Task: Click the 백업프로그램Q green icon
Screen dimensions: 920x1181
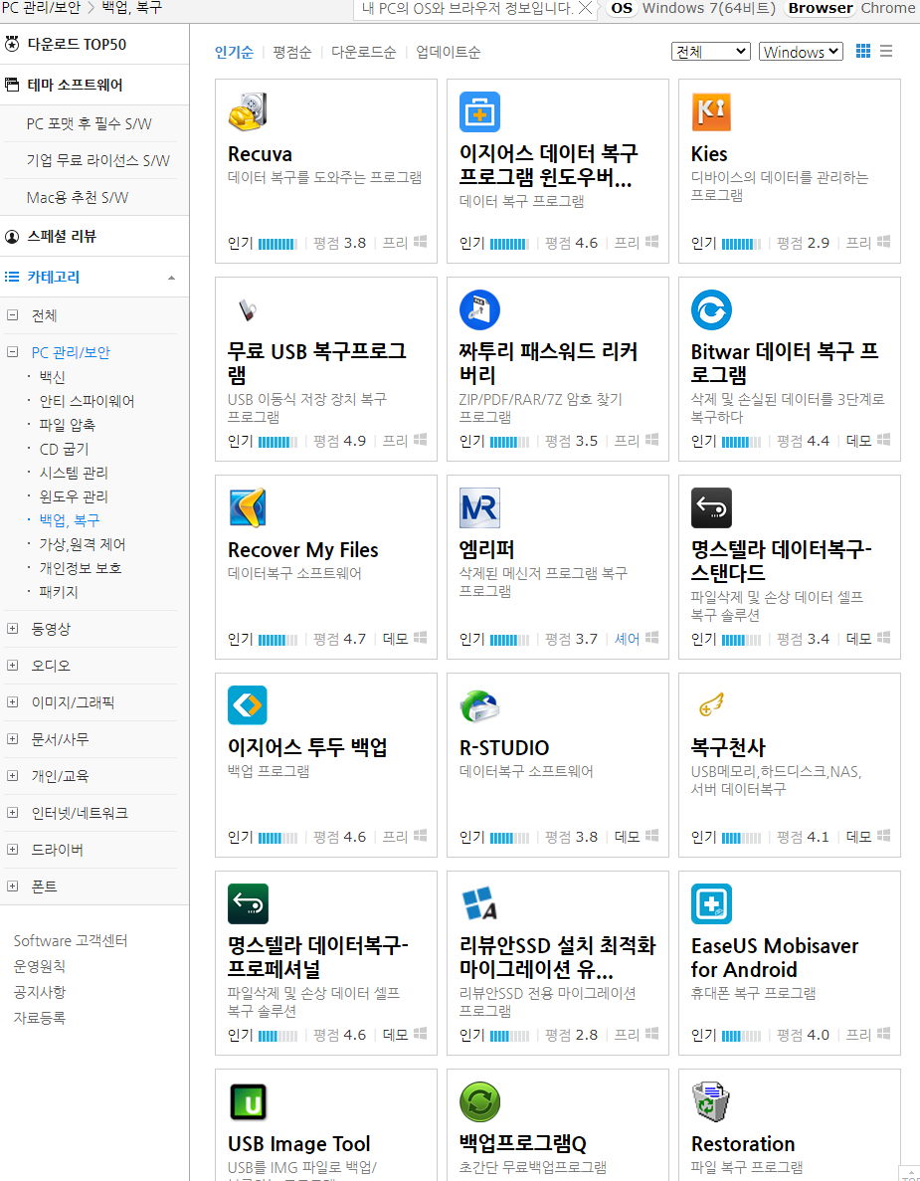Action: click(479, 1102)
